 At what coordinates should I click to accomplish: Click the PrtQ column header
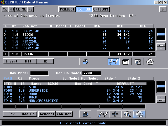coord(8,78)
